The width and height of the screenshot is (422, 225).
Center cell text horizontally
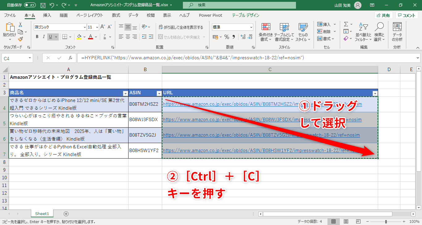128,37
